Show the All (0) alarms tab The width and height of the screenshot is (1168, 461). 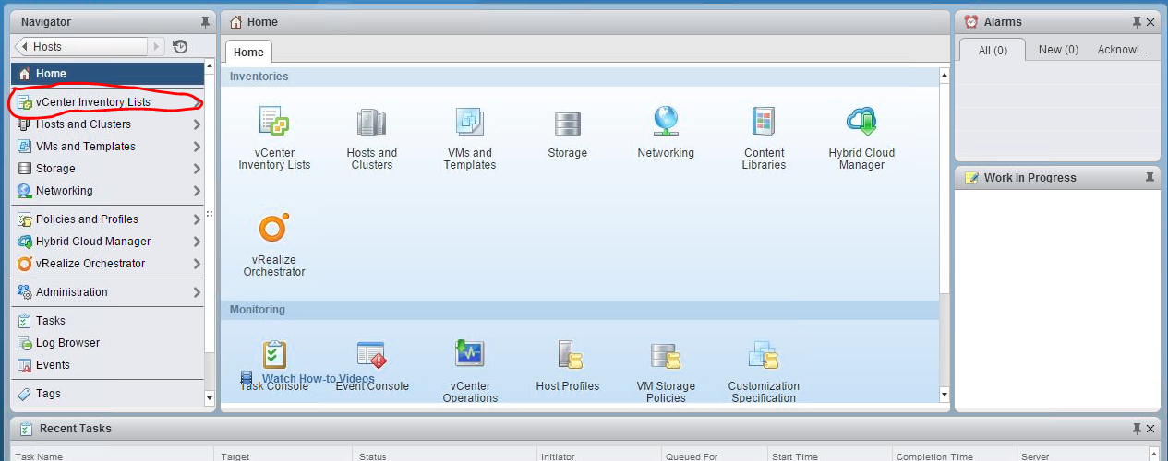pos(993,51)
